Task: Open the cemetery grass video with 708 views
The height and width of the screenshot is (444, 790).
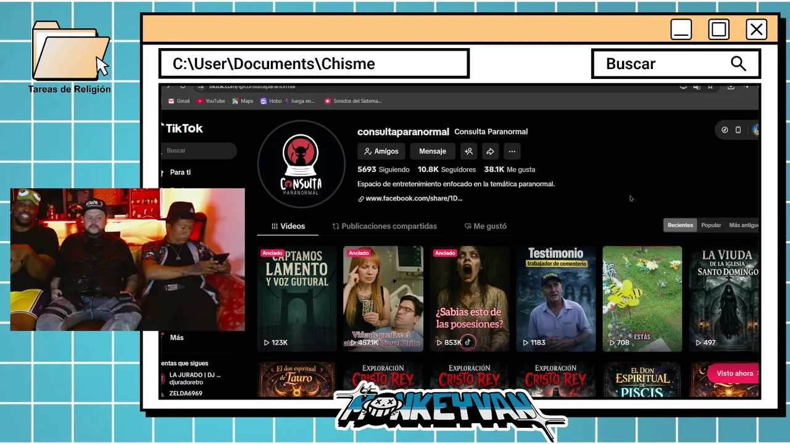Action: [642, 299]
